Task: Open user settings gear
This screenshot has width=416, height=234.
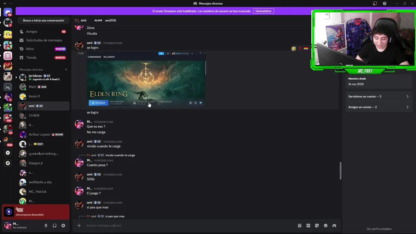Action: (63, 226)
